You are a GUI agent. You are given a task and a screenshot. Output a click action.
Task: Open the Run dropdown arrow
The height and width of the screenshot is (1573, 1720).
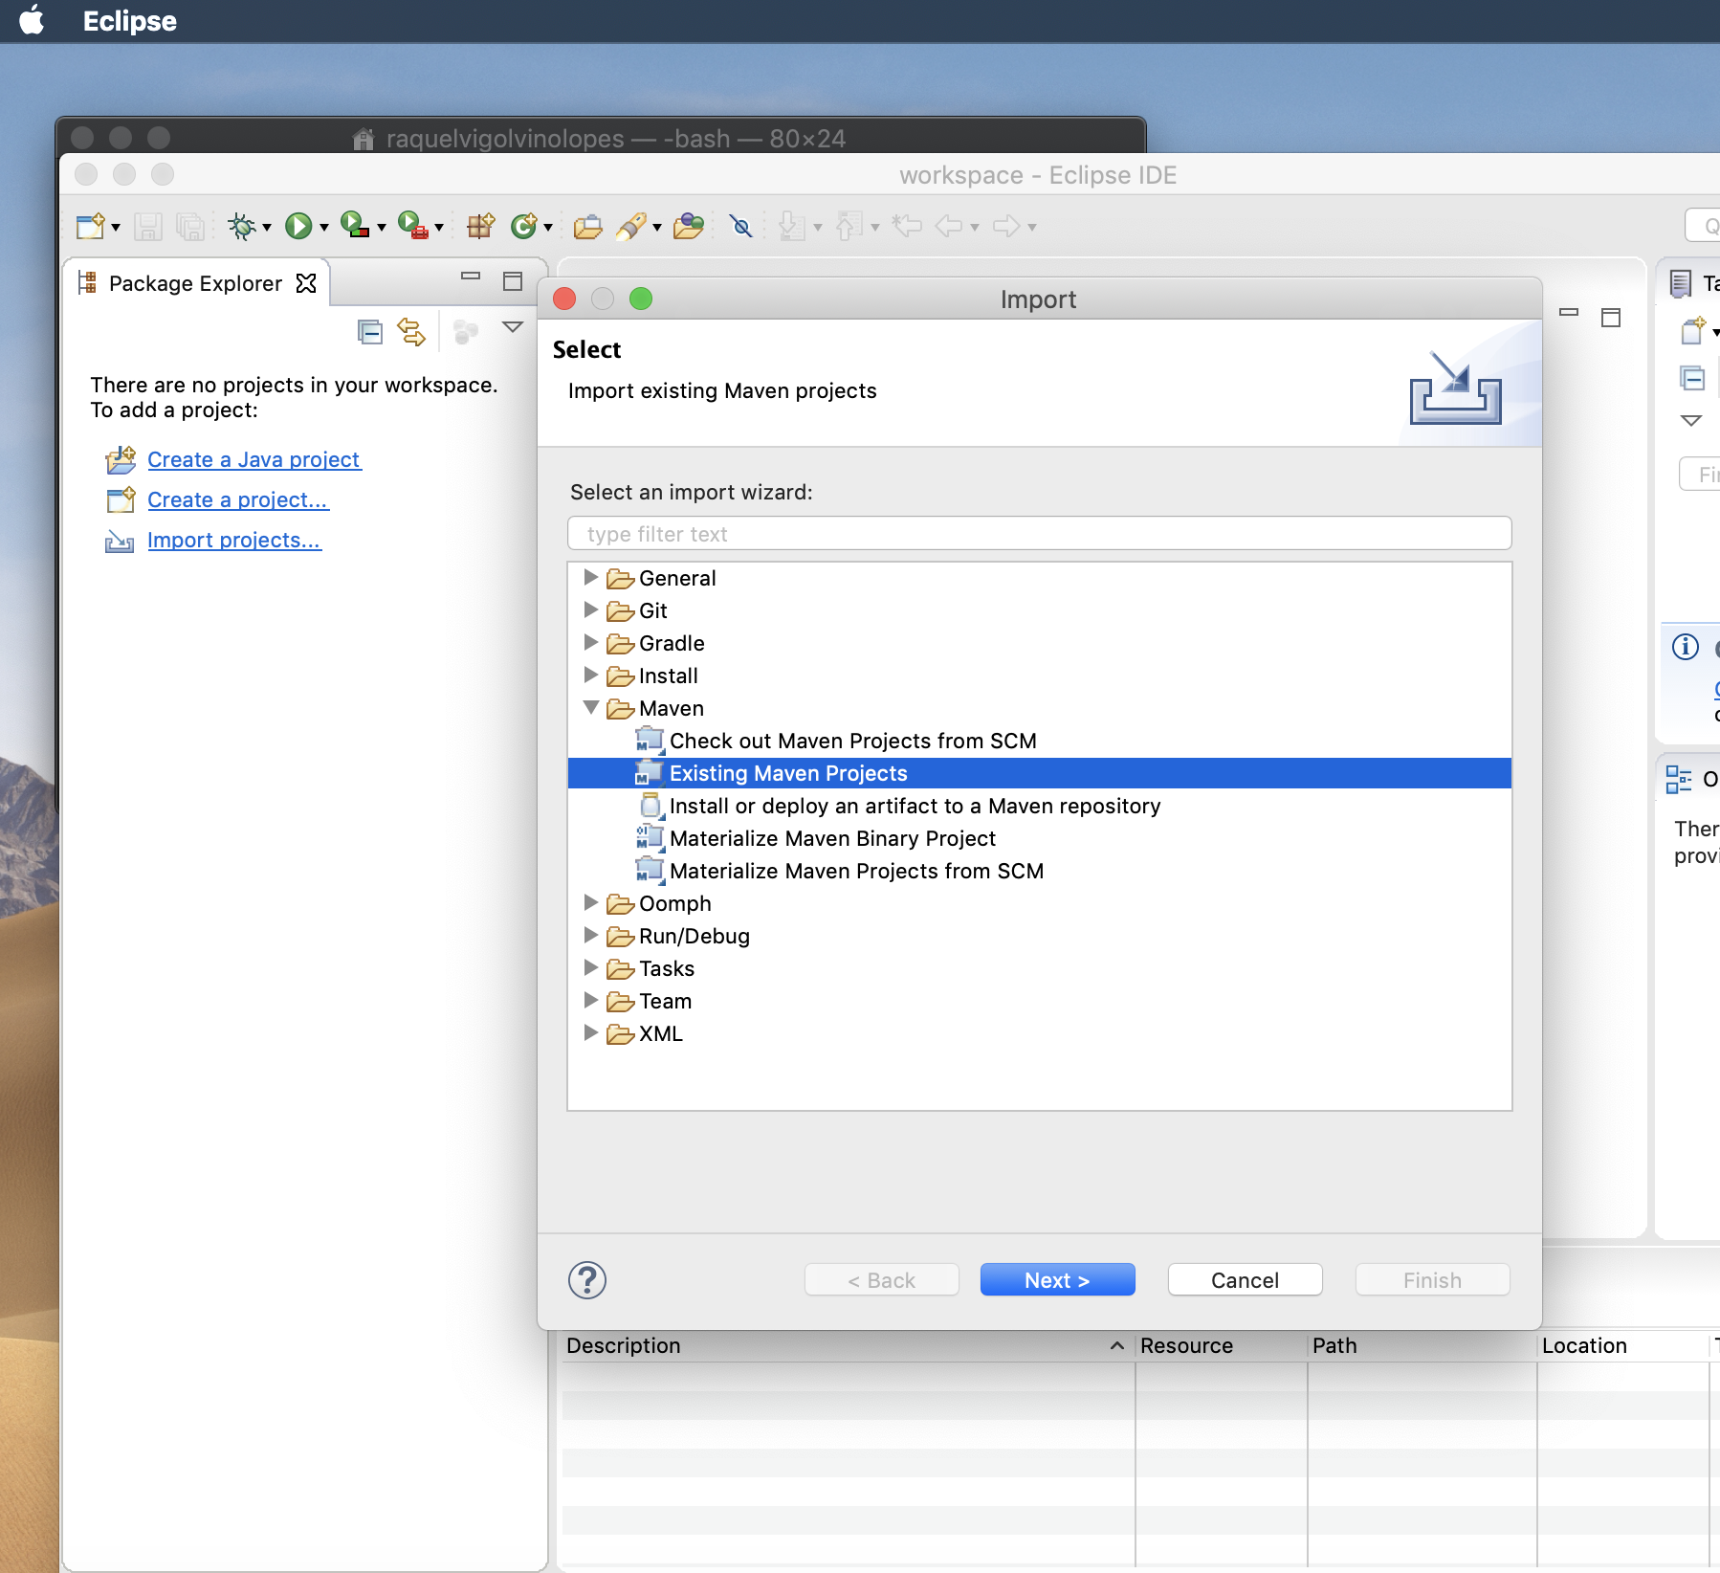coord(323,228)
